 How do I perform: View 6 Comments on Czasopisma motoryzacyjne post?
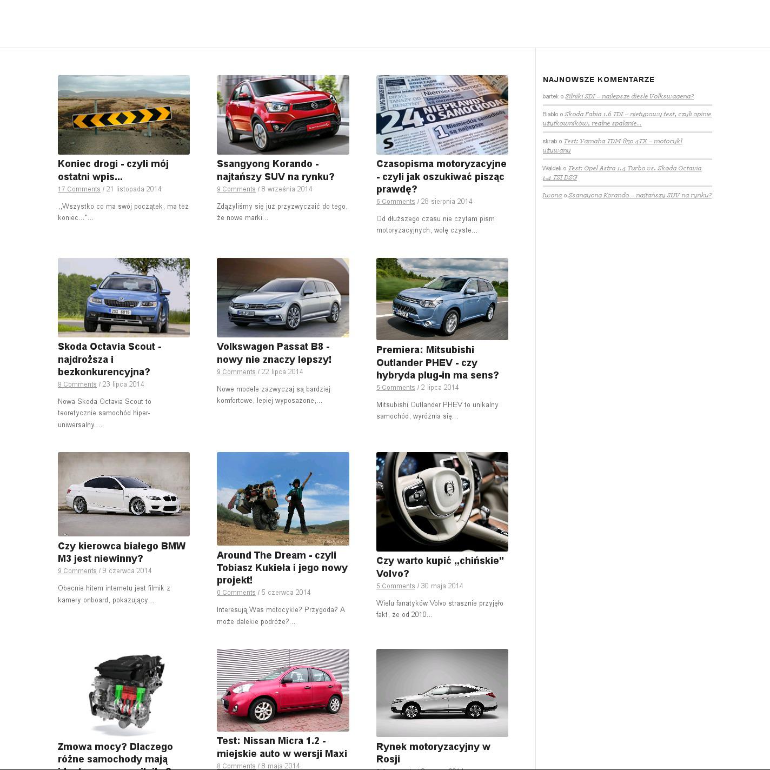(396, 202)
